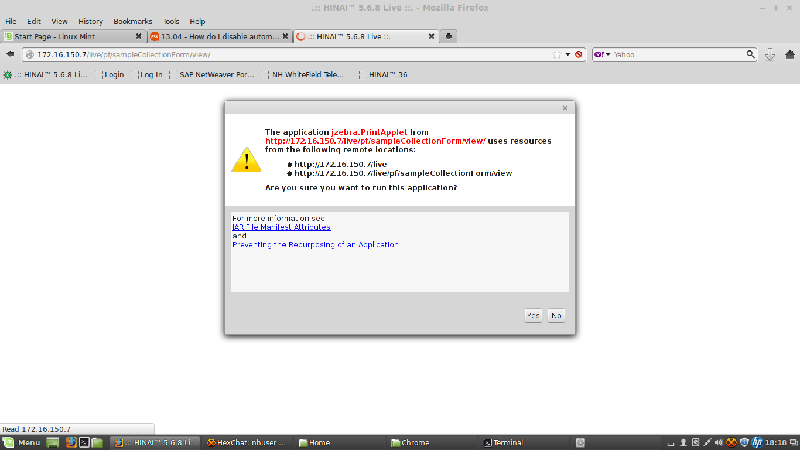
Task: Open the View menu
Action: pos(59,21)
